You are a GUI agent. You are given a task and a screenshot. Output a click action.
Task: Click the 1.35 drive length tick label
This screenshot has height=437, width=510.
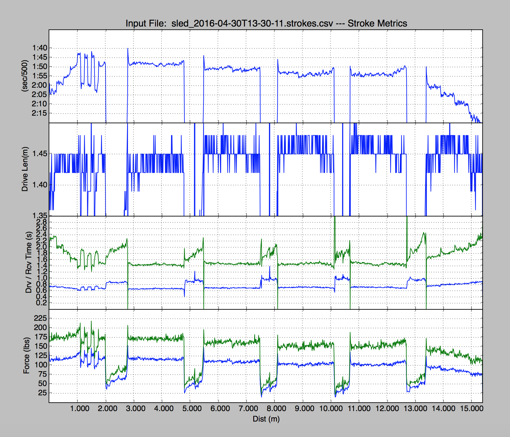[x=39, y=216]
